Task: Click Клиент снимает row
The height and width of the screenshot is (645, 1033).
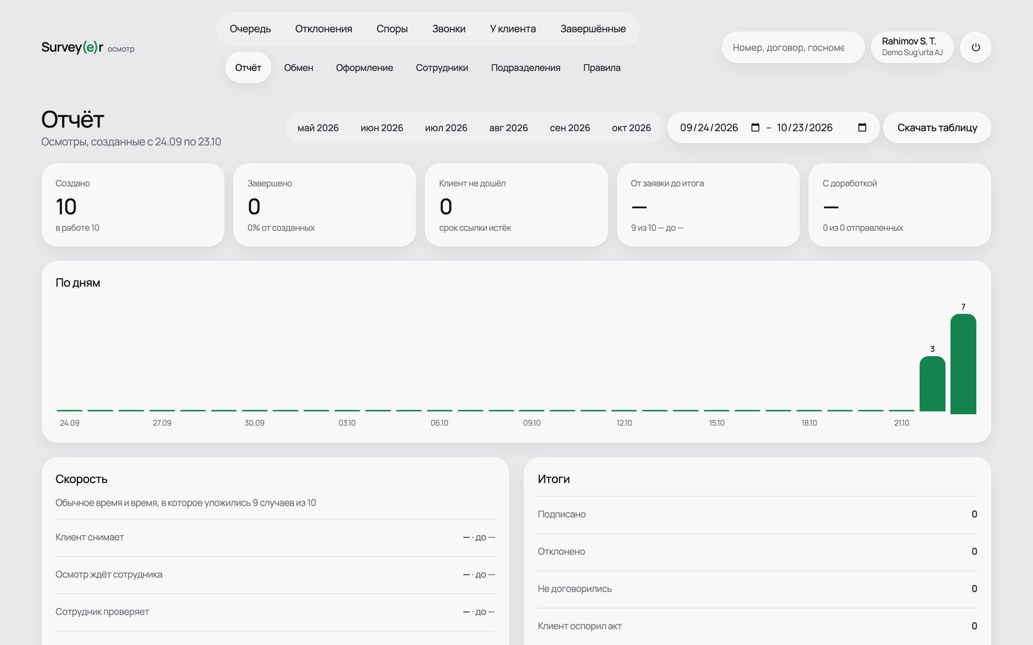Action: [x=275, y=537]
